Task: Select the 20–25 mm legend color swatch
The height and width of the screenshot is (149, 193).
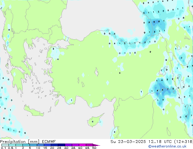Action: pyautogui.click(x=54, y=145)
